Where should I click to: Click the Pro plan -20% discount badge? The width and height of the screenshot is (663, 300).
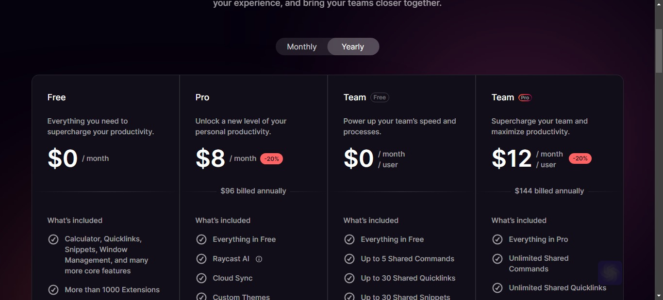[x=272, y=158]
